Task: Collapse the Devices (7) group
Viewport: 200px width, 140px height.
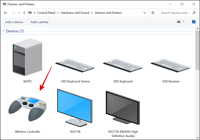Action: (4, 31)
